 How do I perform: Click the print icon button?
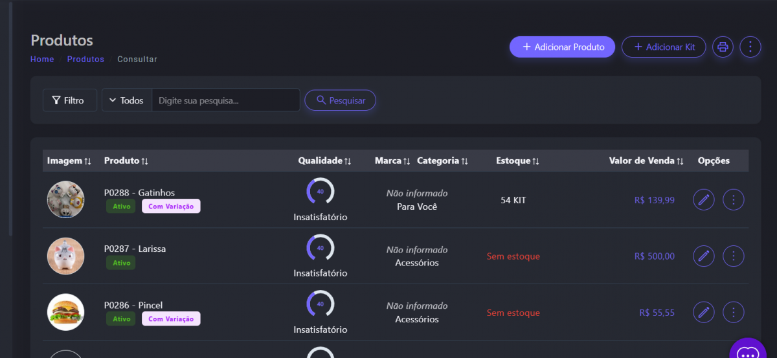[x=723, y=47]
